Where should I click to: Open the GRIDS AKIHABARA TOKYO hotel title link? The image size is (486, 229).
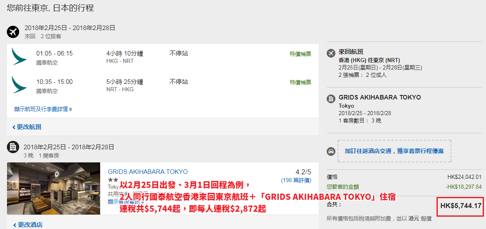[x=148, y=172]
